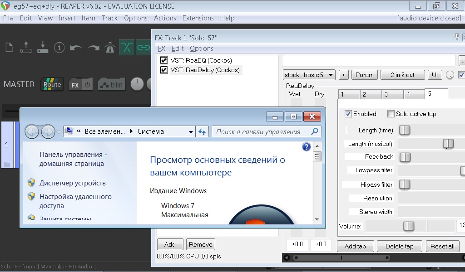Click Master FX button
Screen dimensions: 465x272
(x=75, y=85)
